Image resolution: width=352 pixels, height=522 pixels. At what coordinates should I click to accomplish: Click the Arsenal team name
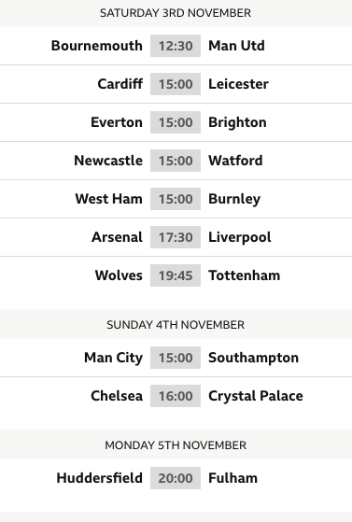117,237
